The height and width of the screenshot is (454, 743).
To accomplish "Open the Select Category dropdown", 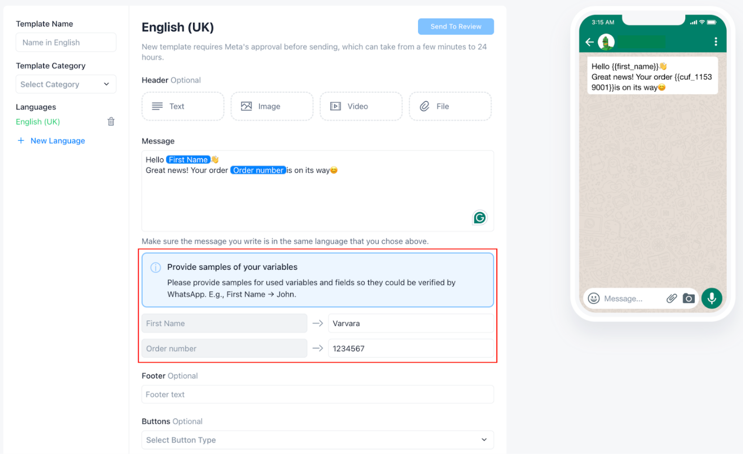I will [66, 84].
